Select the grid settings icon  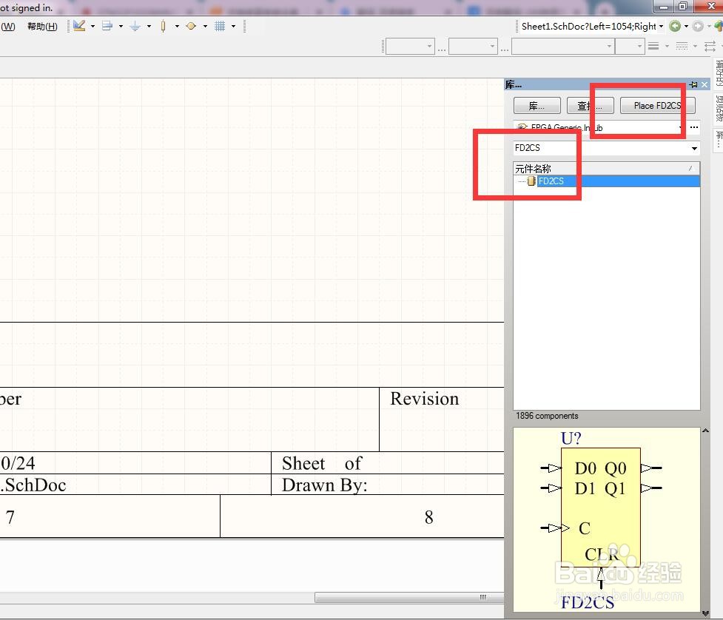pos(220,26)
